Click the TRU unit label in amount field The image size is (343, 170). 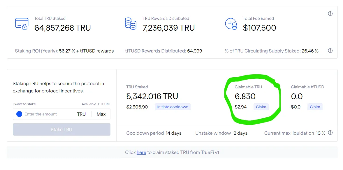point(81,114)
